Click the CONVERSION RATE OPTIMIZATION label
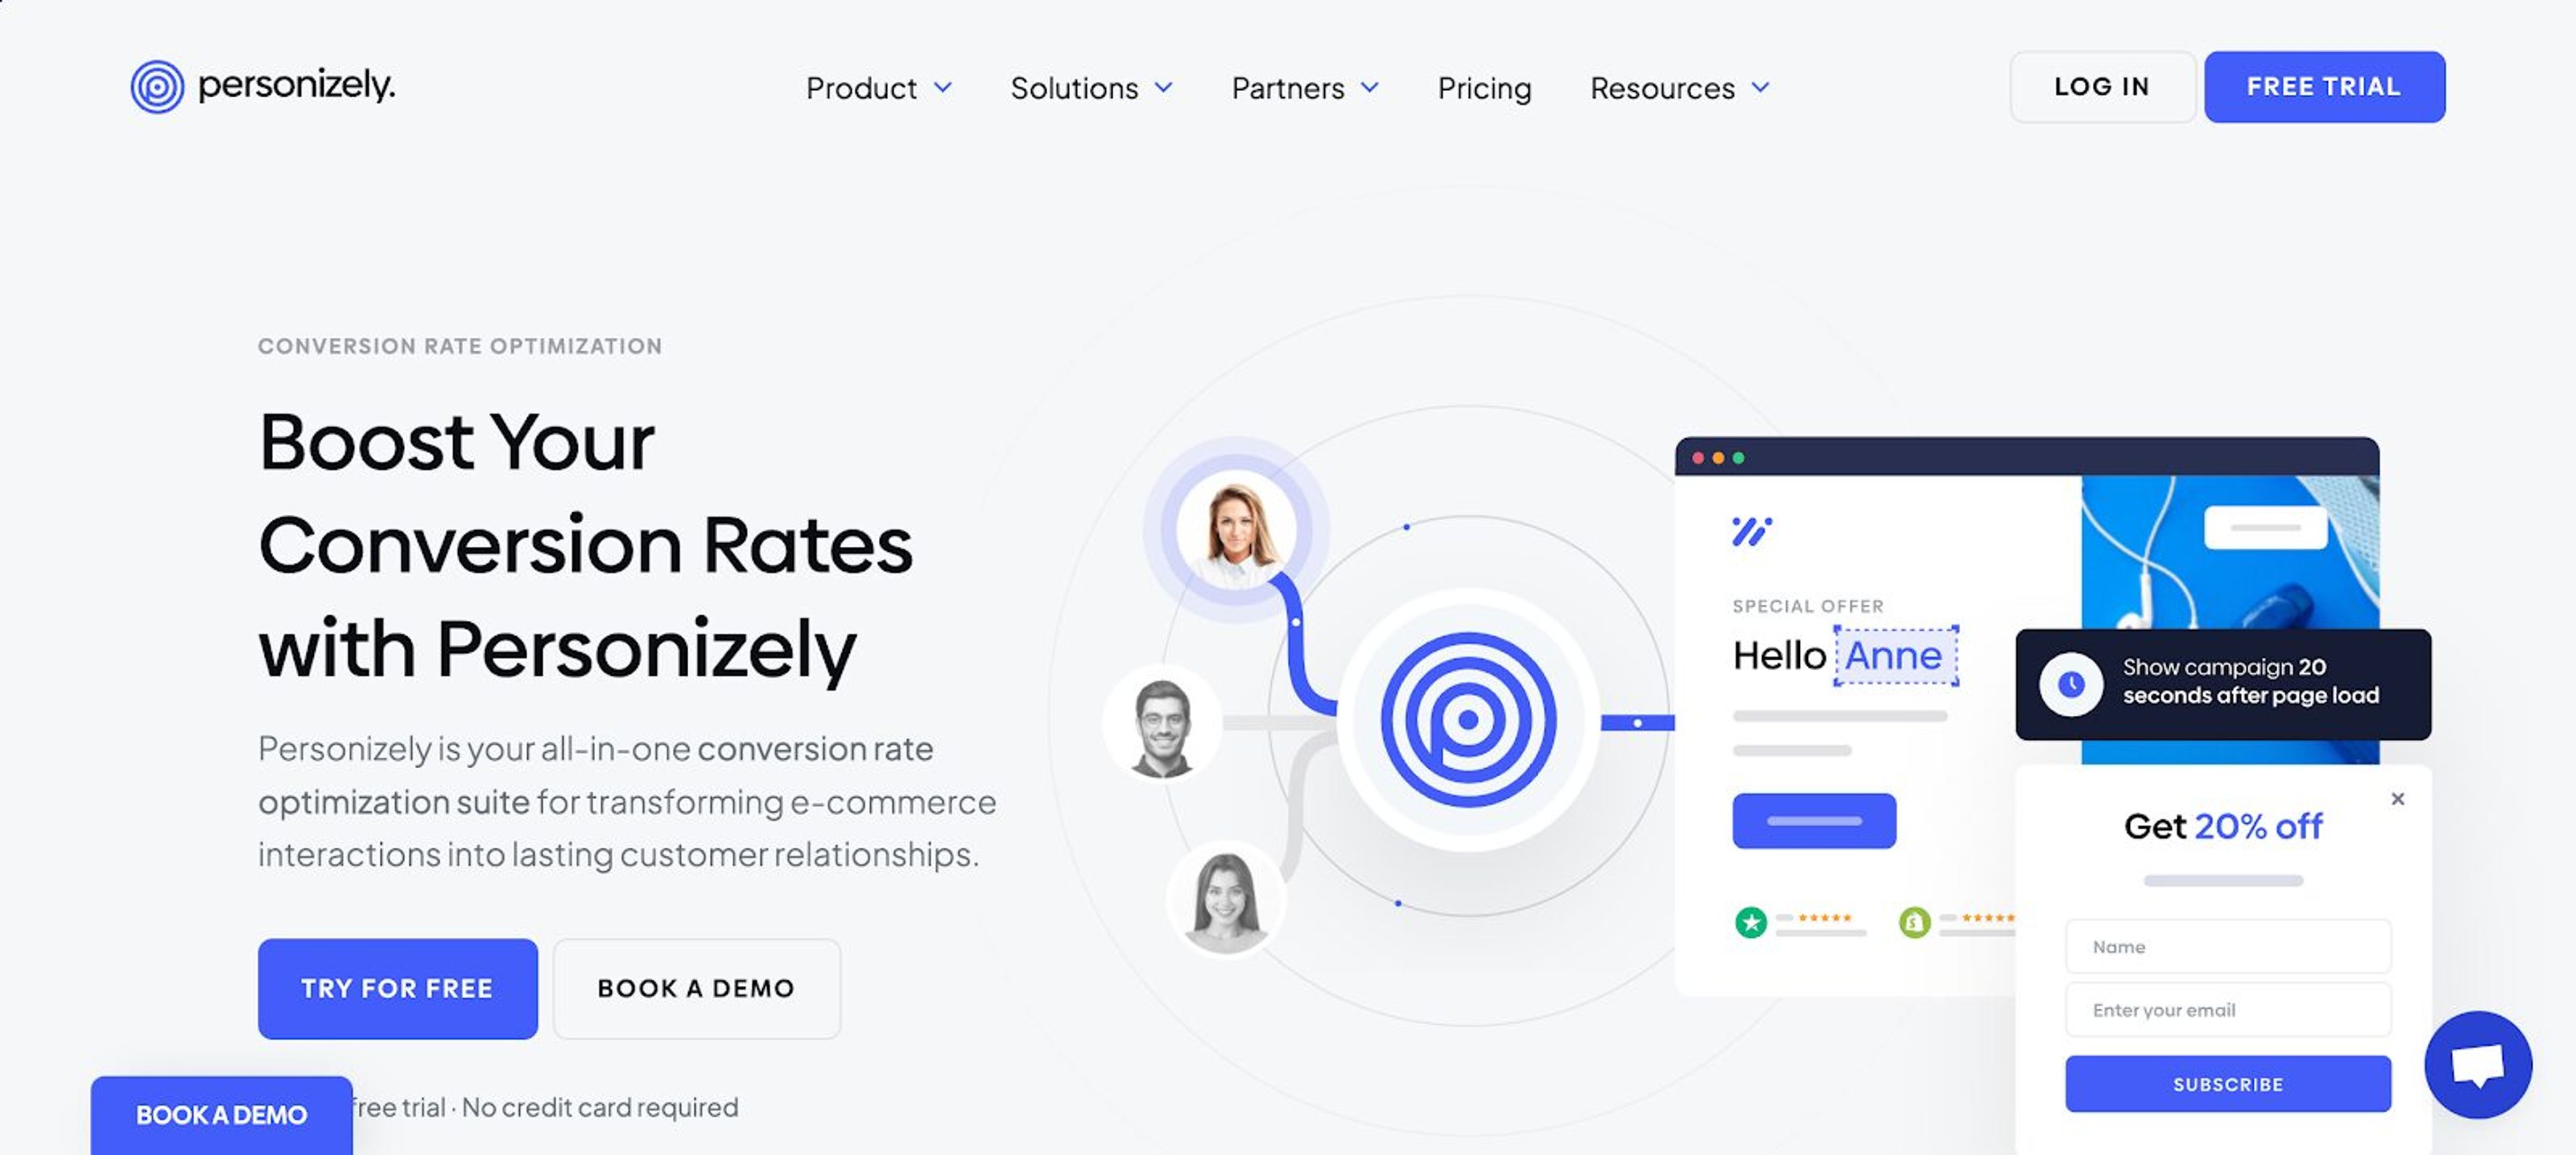This screenshot has width=2576, height=1155. click(460, 346)
